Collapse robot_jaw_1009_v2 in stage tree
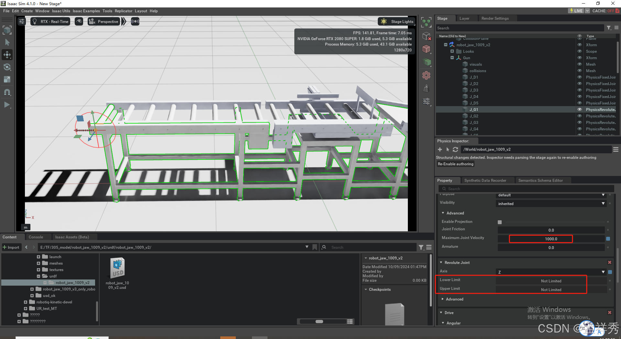This screenshot has height=339, width=621. tap(446, 45)
